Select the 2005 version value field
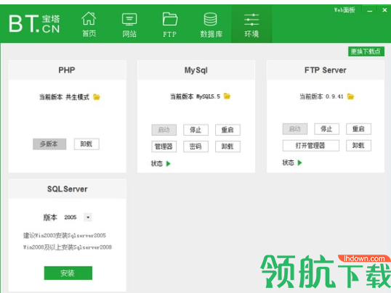391x293 pixels. click(x=70, y=218)
